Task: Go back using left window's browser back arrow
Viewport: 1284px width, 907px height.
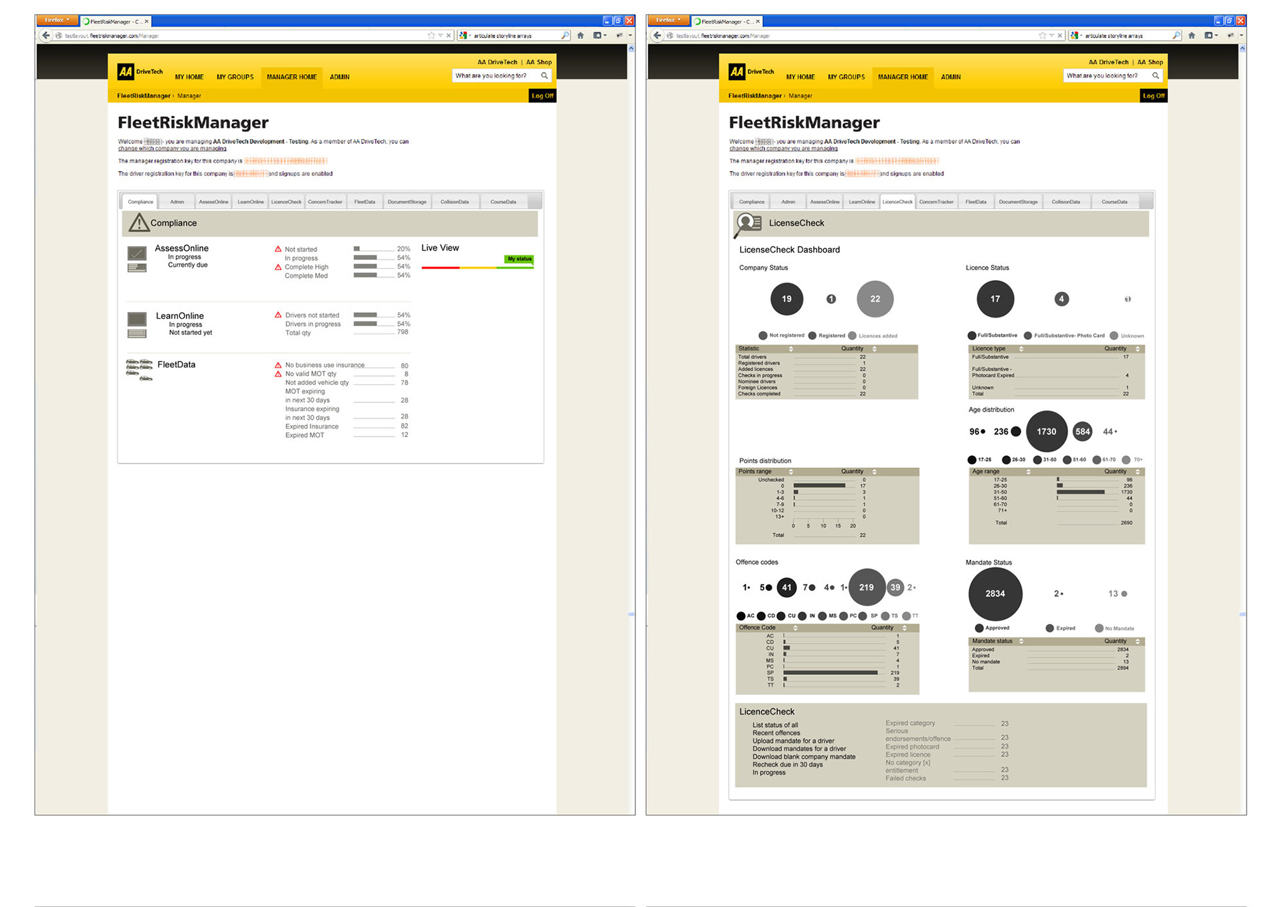Action: coord(46,35)
